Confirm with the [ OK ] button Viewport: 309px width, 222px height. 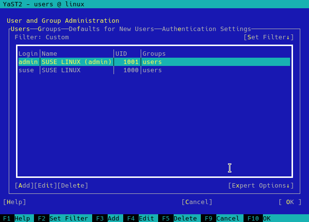pos(290,202)
